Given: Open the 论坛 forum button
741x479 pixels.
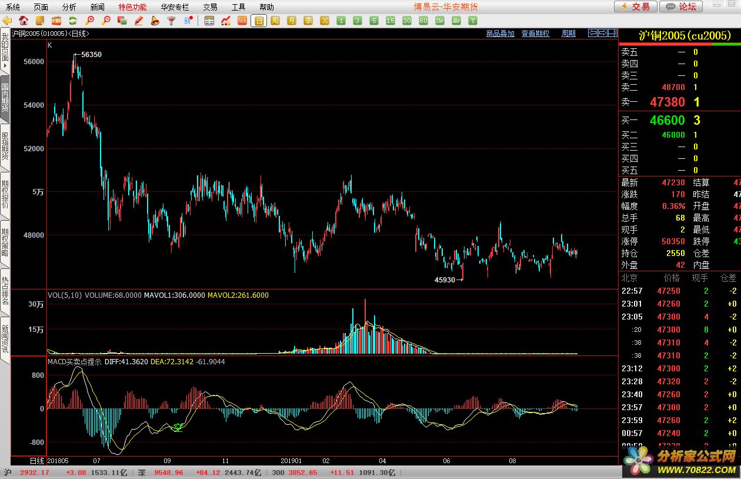Looking at the screenshot, I should (681, 6).
